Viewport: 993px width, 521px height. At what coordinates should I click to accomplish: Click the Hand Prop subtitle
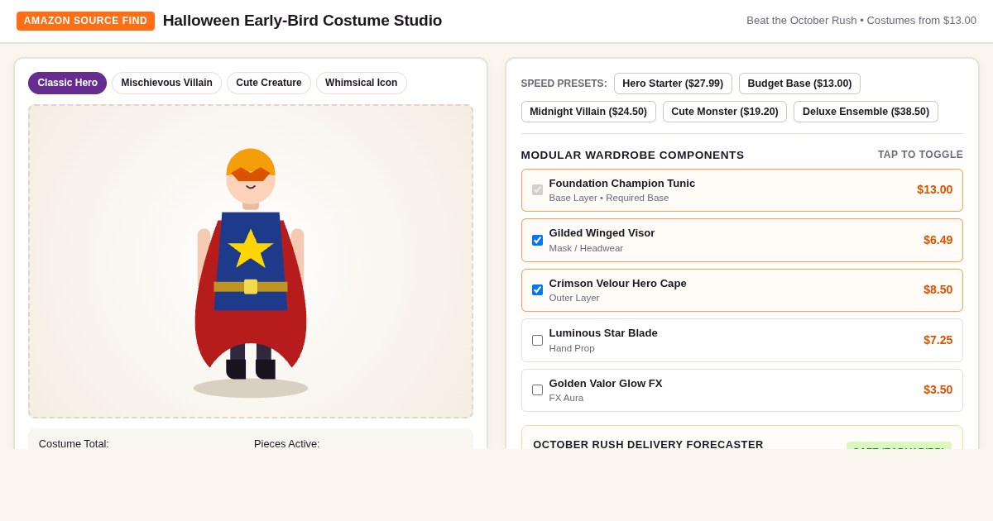pyautogui.click(x=572, y=348)
